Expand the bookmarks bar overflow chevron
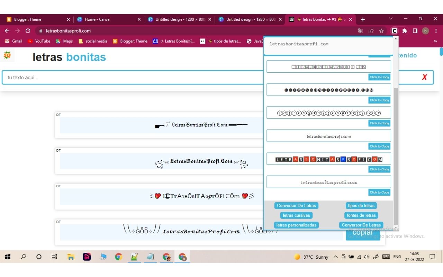 tap(435, 41)
